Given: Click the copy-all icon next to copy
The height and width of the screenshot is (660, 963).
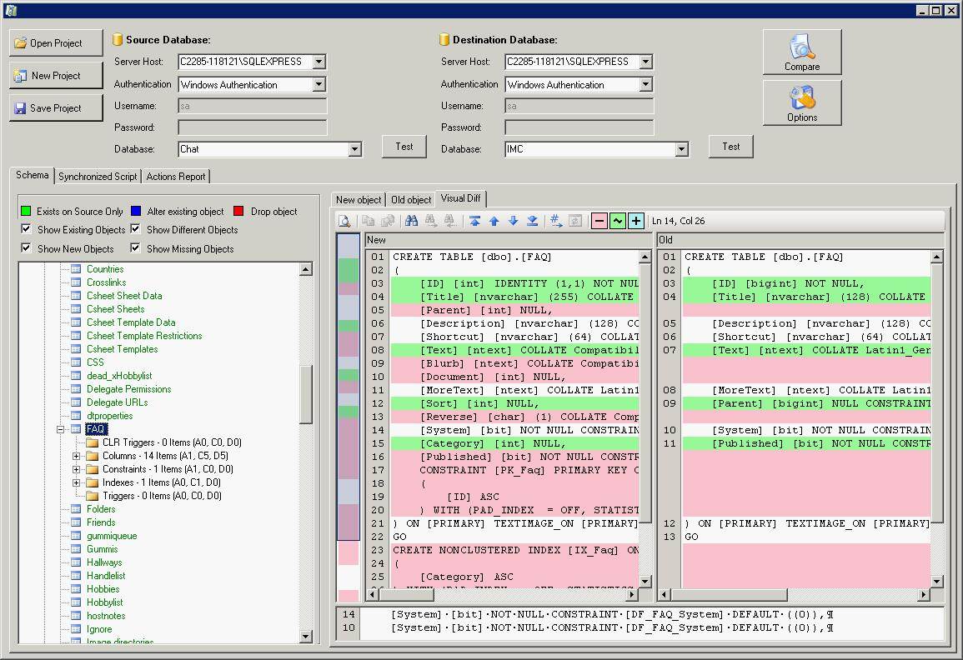Looking at the screenshot, I should (389, 221).
